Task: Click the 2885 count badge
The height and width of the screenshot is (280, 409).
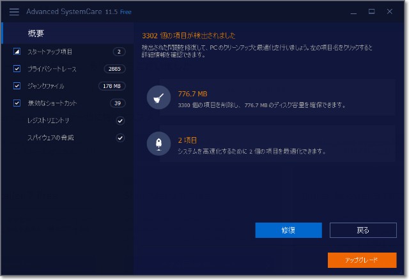Action: click(115, 69)
